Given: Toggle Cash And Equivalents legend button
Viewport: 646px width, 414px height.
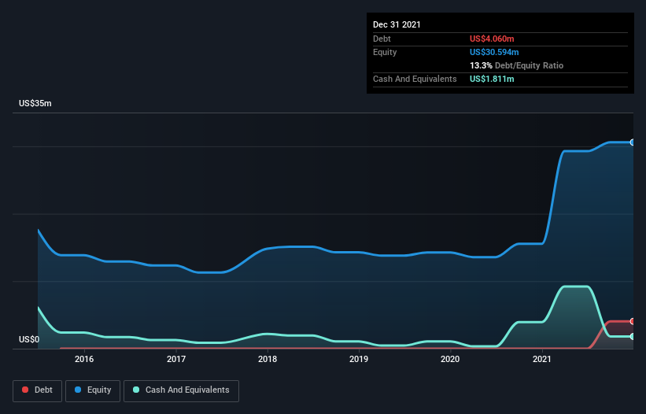Looking at the screenshot, I should 181,390.
